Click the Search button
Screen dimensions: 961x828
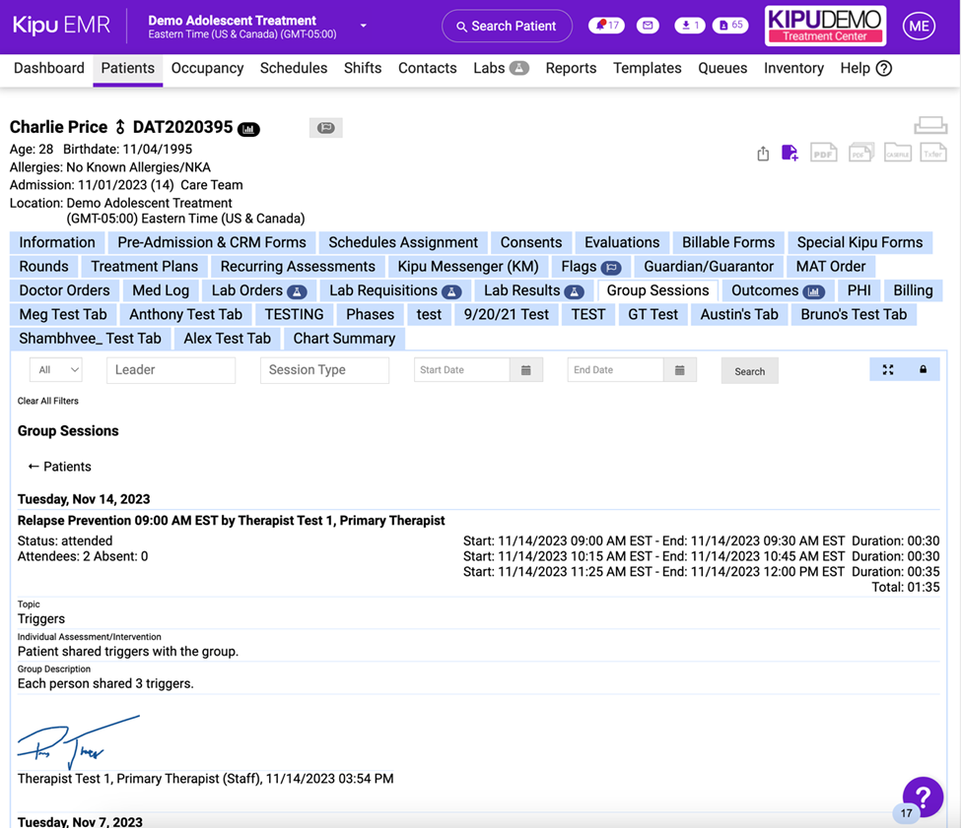click(x=749, y=371)
